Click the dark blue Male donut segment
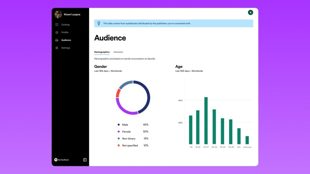Image resolution: width=310 pixels, height=174 pixels. pos(147,97)
